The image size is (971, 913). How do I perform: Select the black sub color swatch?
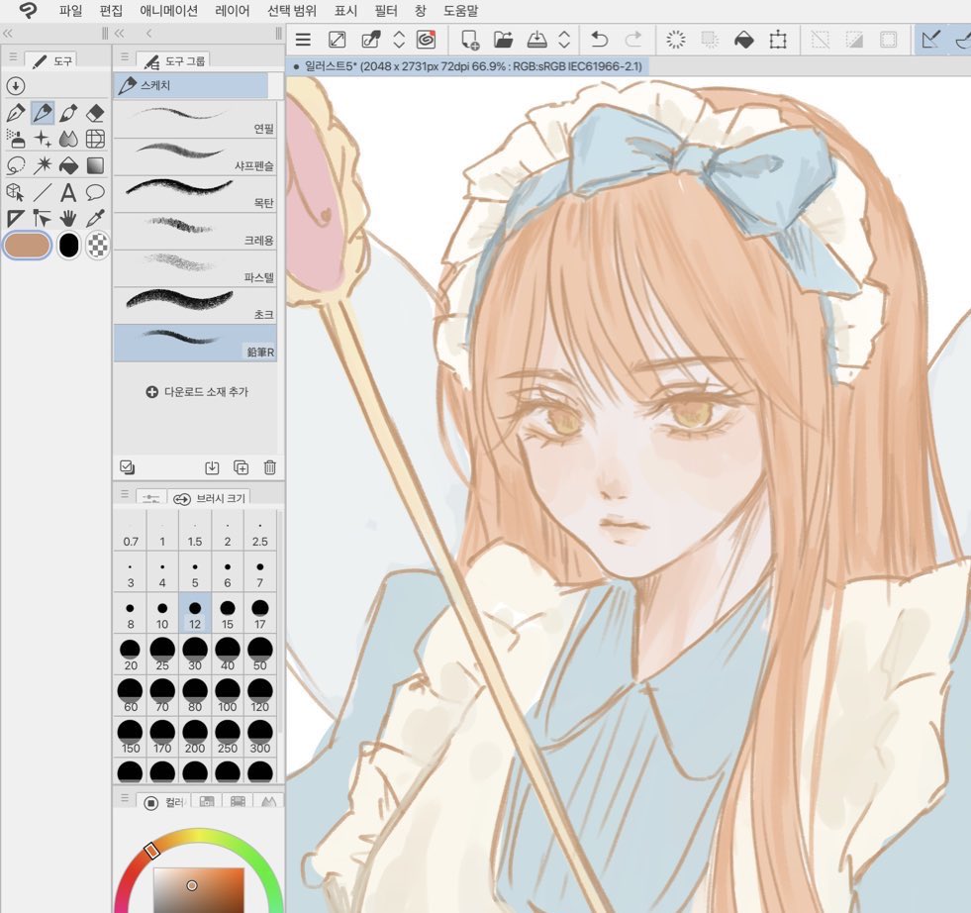point(68,246)
